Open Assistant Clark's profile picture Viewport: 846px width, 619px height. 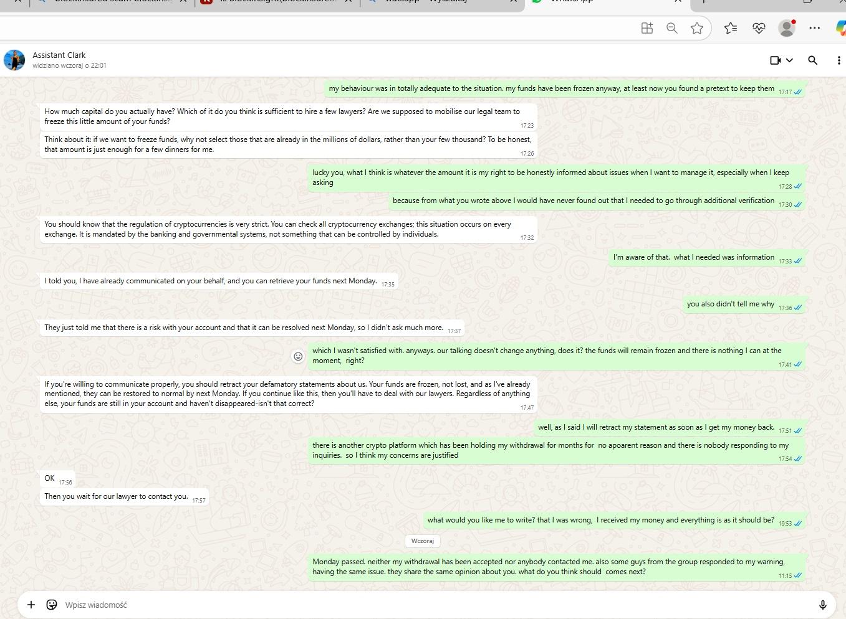tap(14, 60)
